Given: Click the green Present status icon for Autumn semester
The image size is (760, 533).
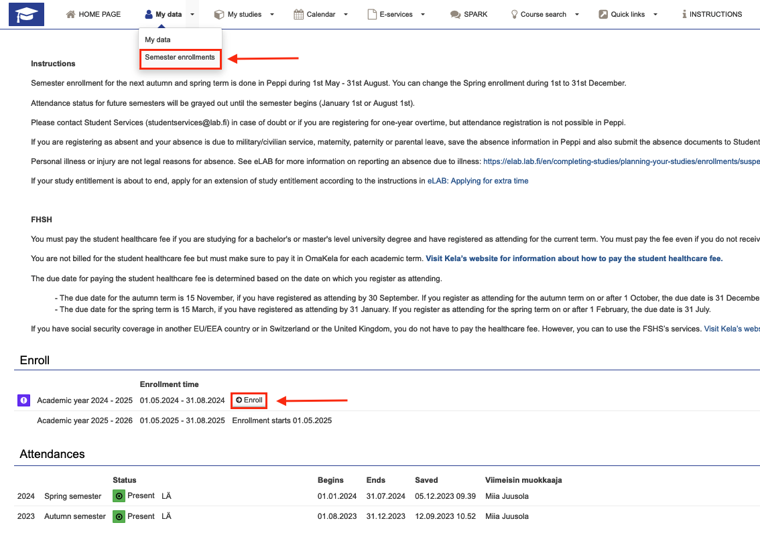Looking at the screenshot, I should click(x=119, y=516).
